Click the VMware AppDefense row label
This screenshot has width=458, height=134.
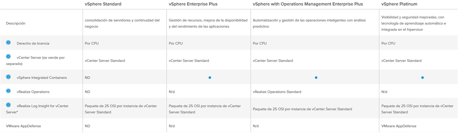point(23,126)
